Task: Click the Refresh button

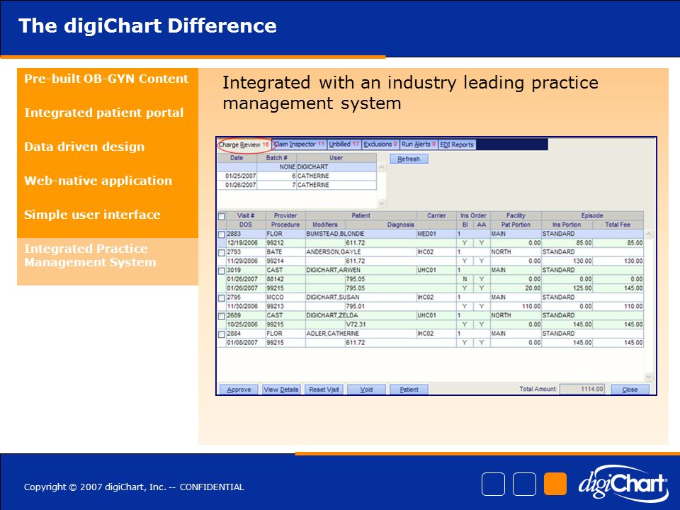Action: (x=409, y=159)
